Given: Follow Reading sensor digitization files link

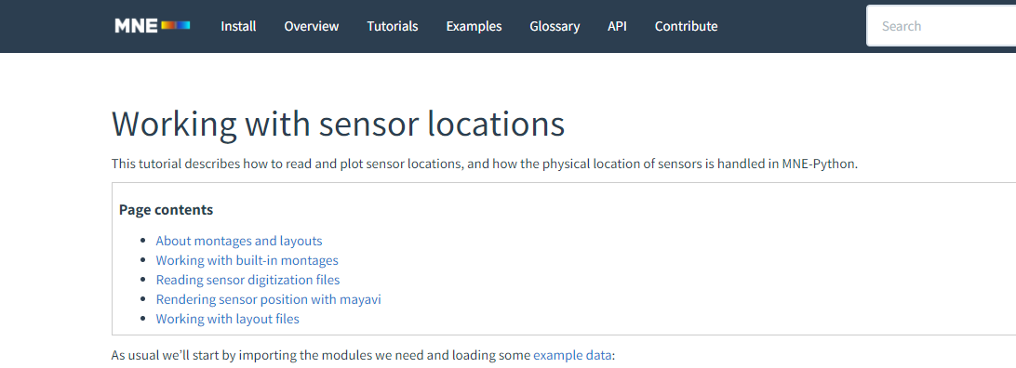Looking at the screenshot, I should 248,280.
